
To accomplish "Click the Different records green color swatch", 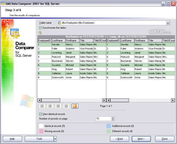I will 109,131.
